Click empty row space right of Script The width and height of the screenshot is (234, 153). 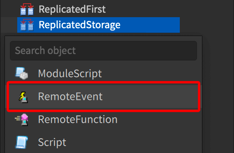pyautogui.click(x=133, y=142)
